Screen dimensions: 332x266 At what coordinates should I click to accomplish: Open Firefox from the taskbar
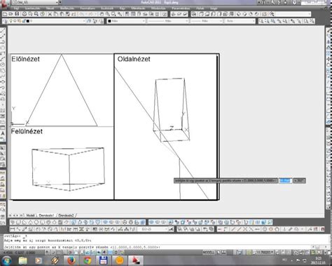[71, 260]
